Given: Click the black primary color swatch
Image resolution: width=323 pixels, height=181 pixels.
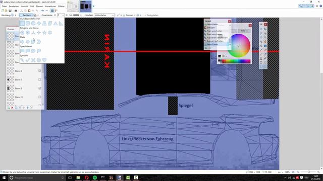Looking at the screenshot, I should pos(220,56).
